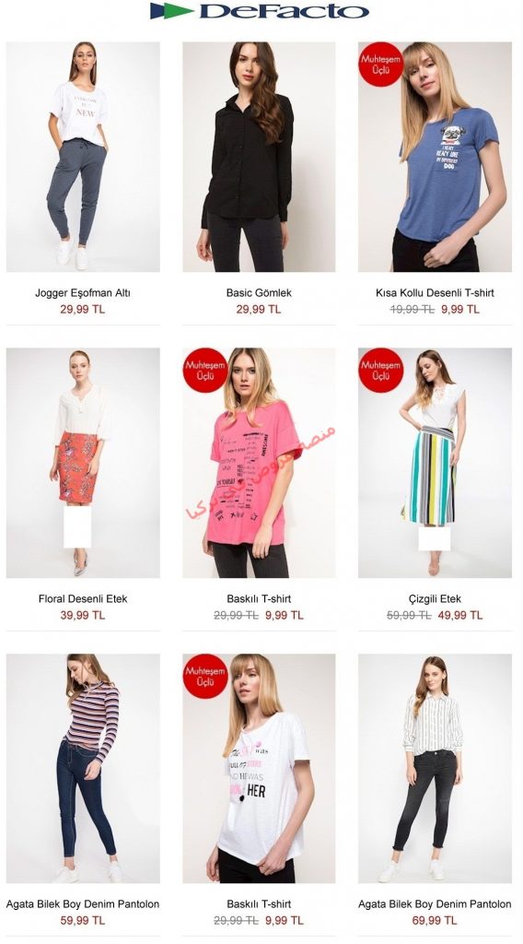The width and height of the screenshot is (523, 944).
Task: Open the black Basic Gömlek product photo
Action: 259,157
